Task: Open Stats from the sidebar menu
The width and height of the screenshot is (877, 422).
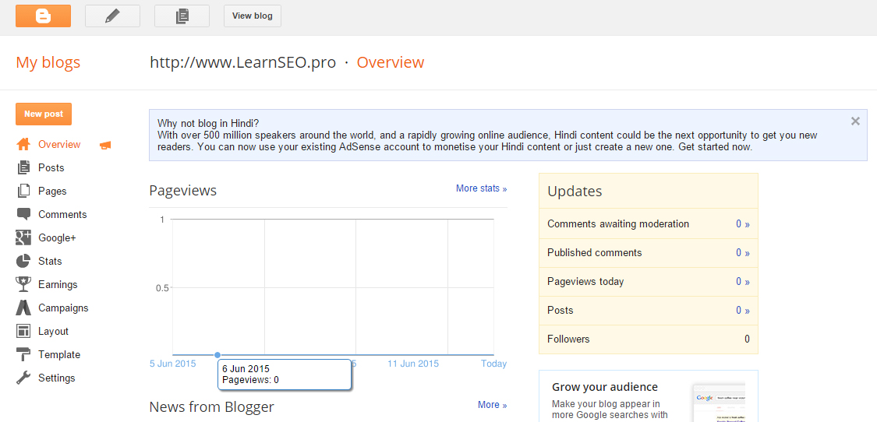Action: pyautogui.click(x=50, y=261)
